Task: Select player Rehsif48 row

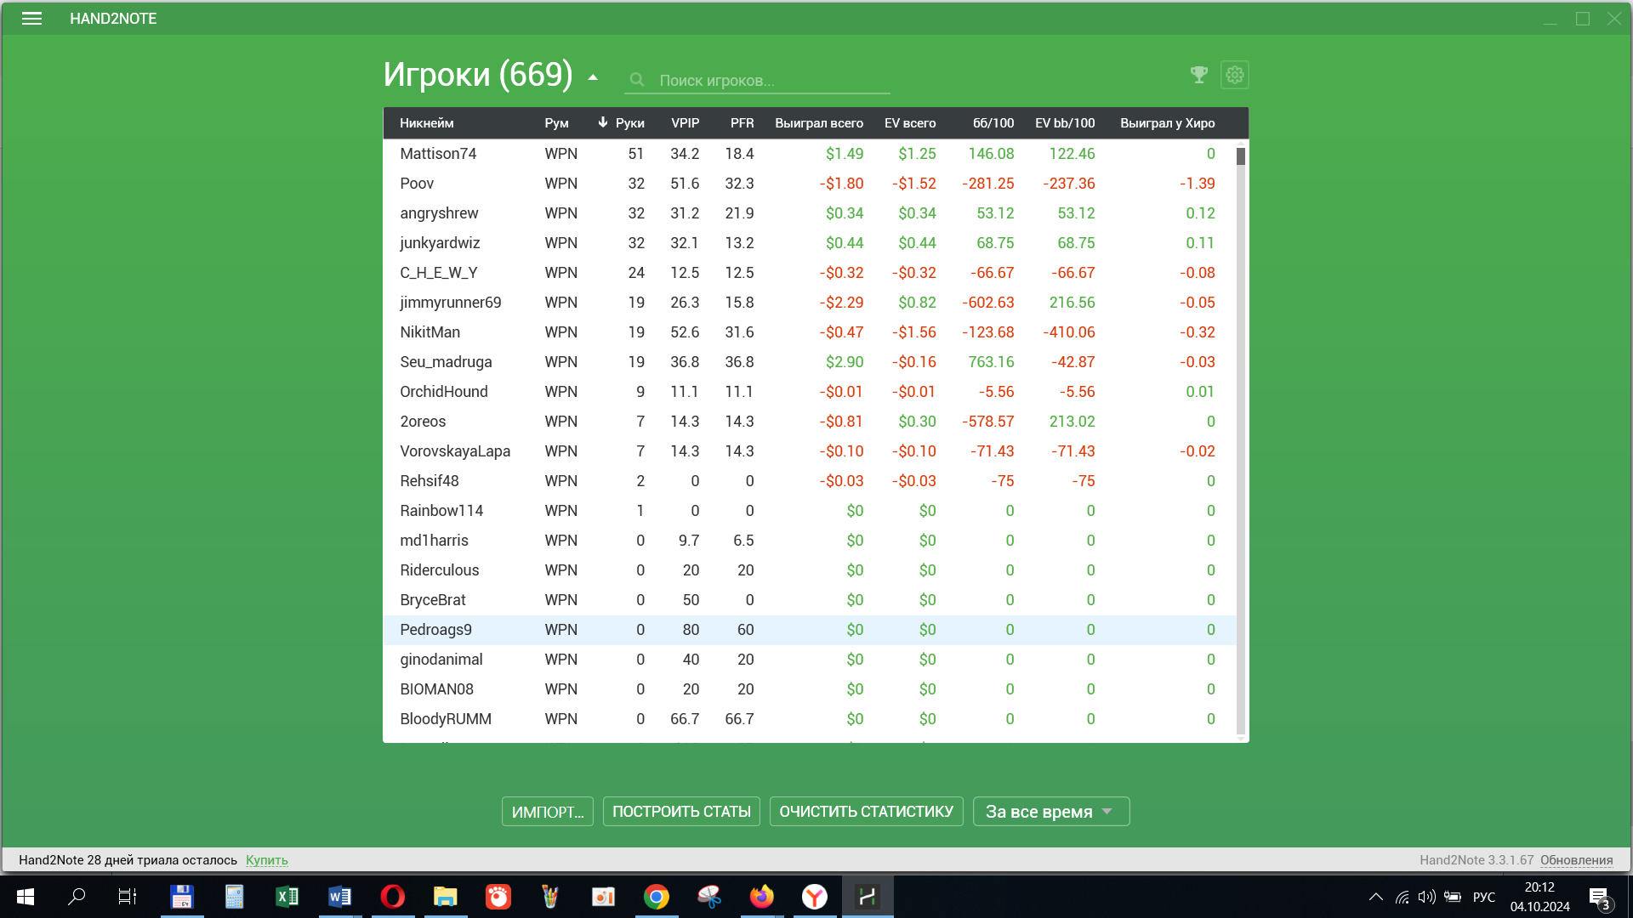Action: pos(809,481)
